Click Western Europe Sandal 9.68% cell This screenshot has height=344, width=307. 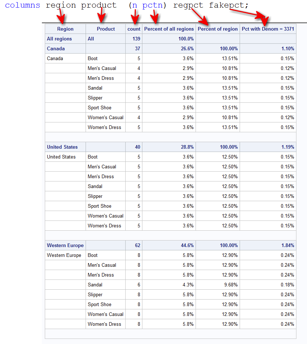pyautogui.click(x=217, y=285)
